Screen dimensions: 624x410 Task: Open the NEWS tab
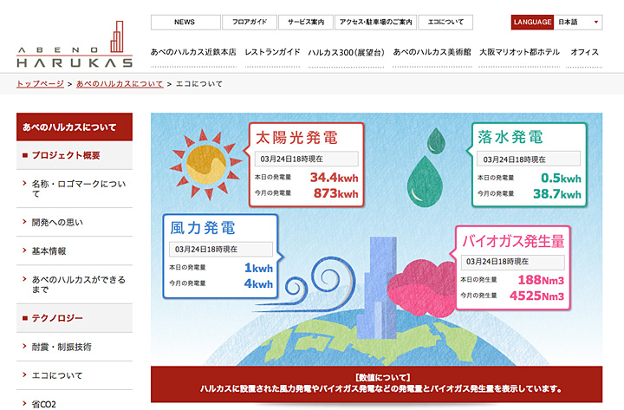(x=184, y=22)
